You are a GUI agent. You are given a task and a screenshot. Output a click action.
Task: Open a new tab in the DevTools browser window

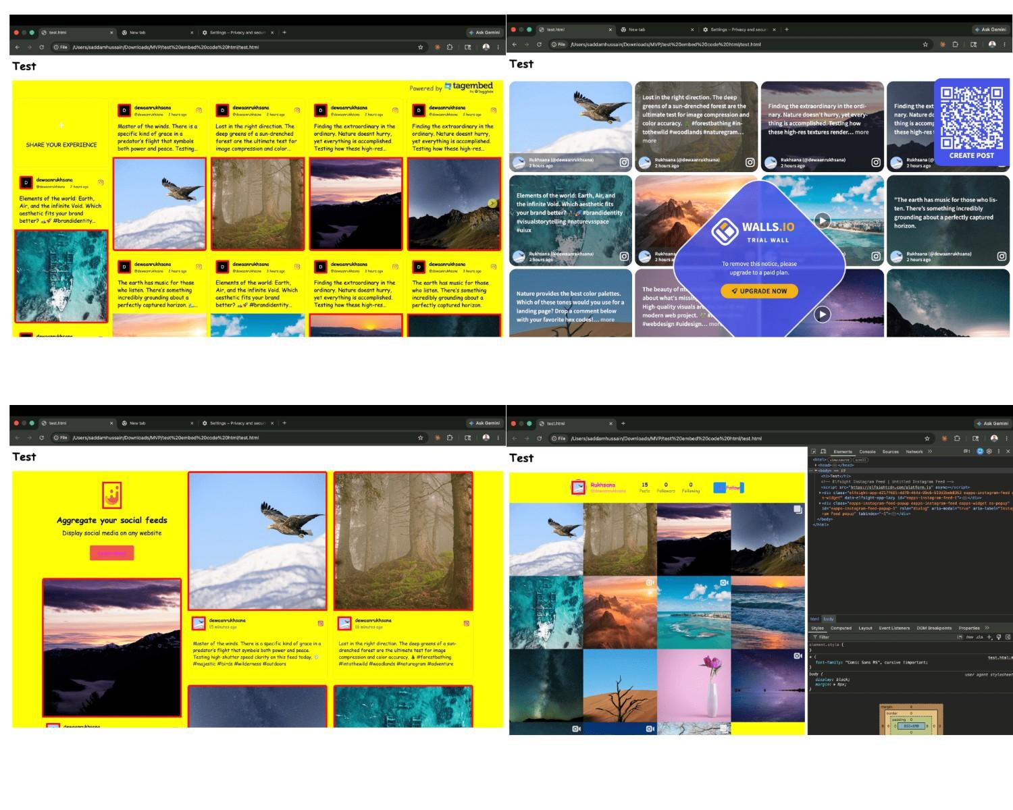[623, 423]
